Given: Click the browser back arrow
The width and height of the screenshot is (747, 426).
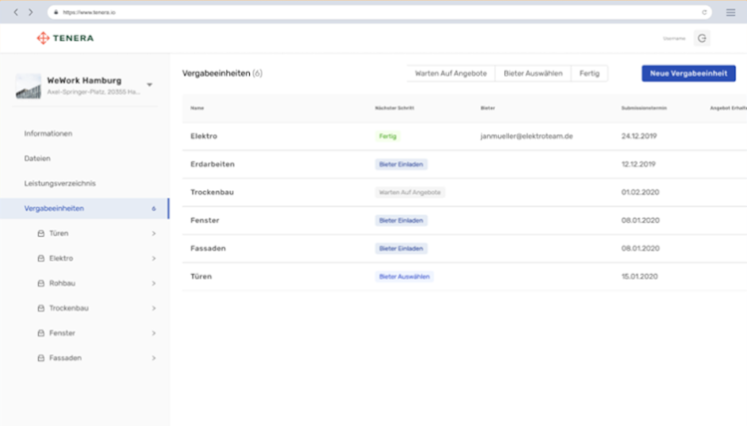Looking at the screenshot, I should [x=16, y=12].
